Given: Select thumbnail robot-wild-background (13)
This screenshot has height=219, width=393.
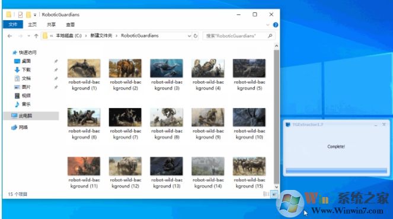Looking at the screenshot, I should [167, 166].
